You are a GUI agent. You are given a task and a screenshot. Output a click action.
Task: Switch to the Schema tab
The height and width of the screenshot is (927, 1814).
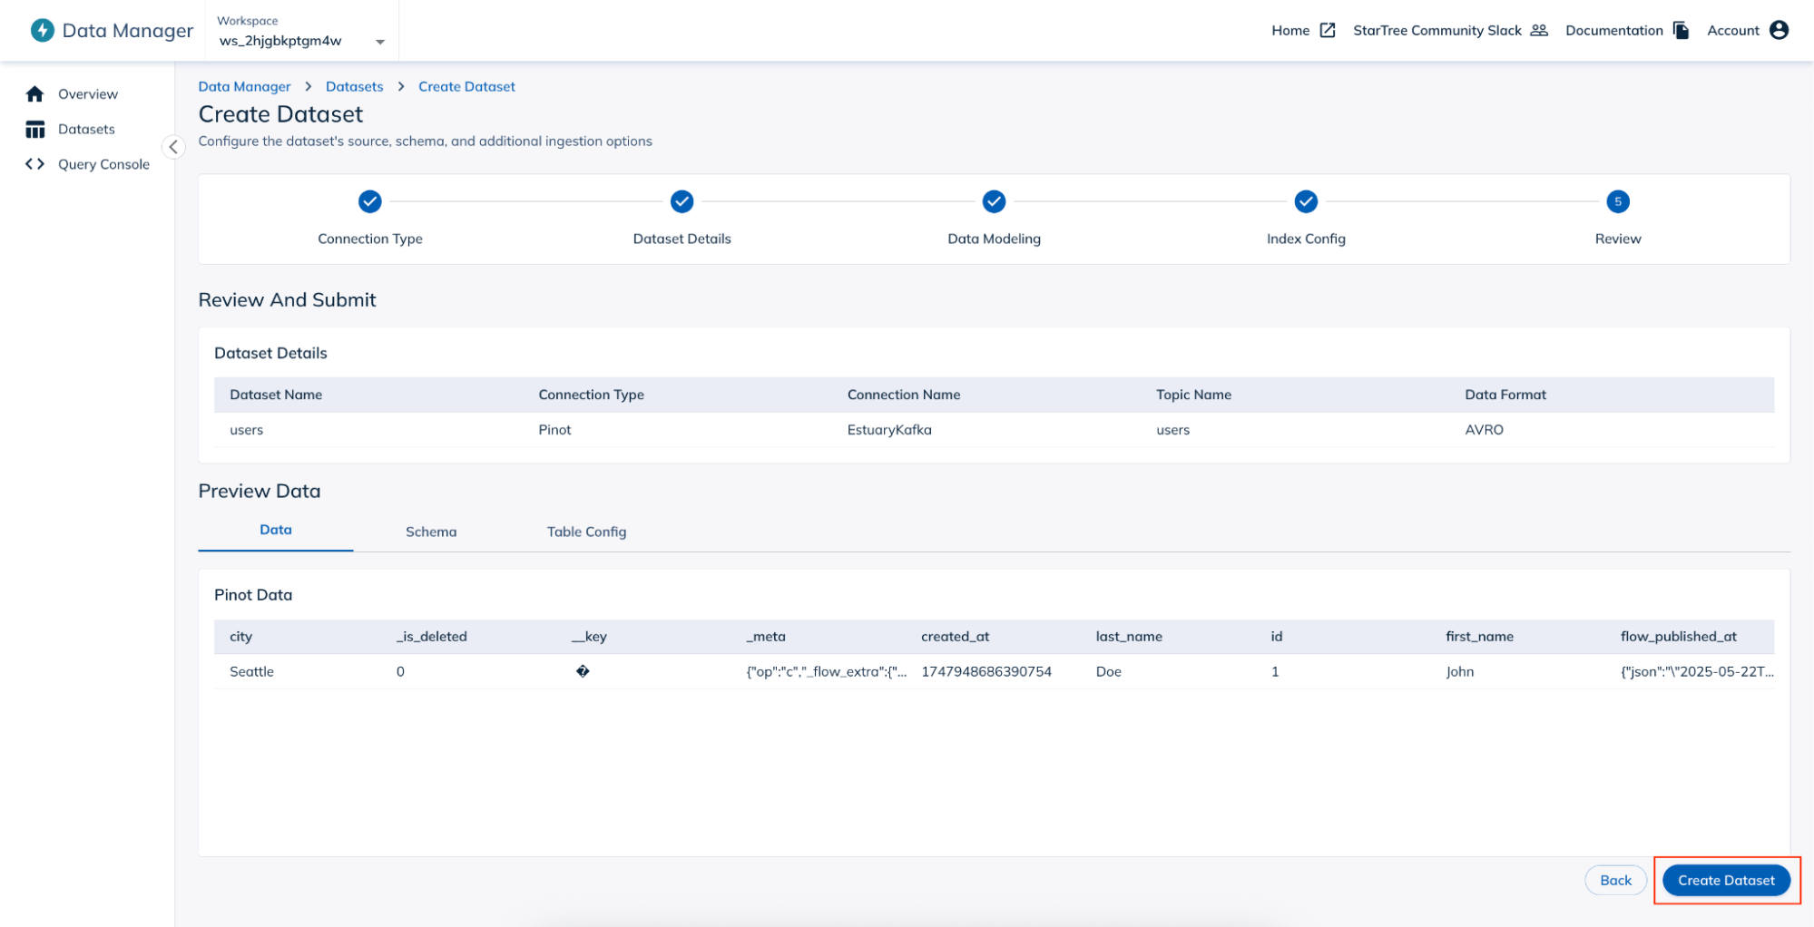(x=431, y=532)
